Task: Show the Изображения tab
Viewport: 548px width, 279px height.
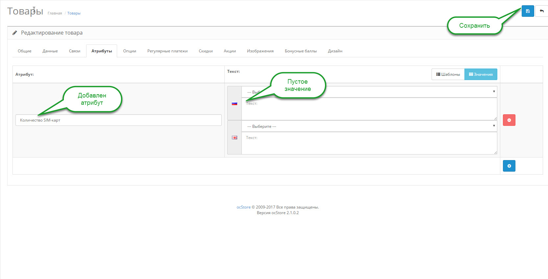Action: [260, 51]
